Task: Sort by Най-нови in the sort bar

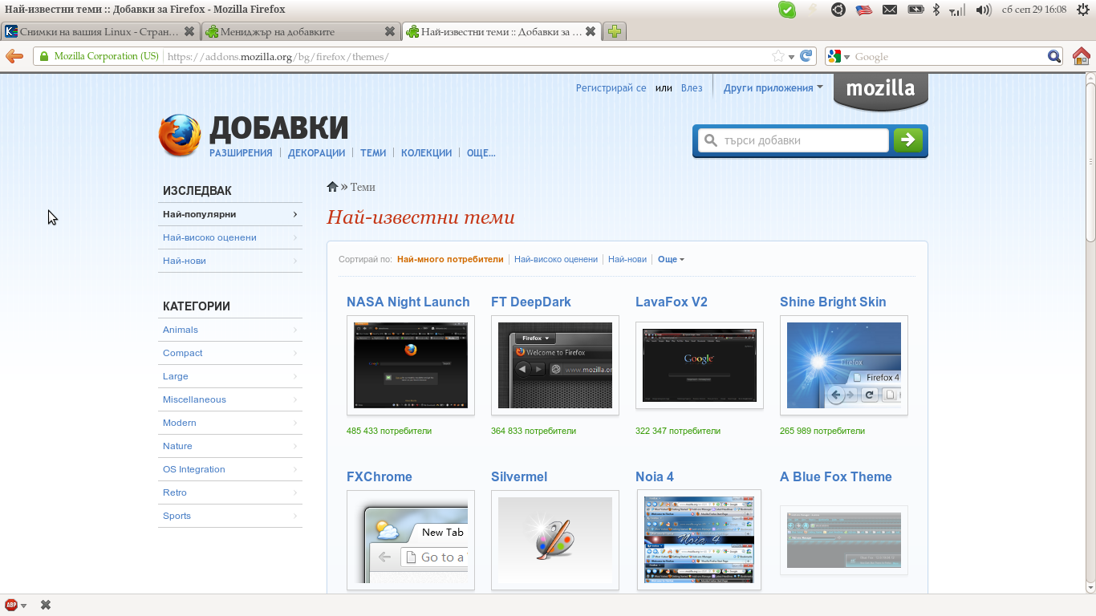Action: point(627,259)
